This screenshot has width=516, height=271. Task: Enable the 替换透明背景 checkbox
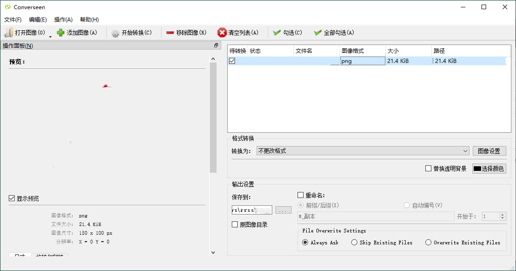[x=428, y=169]
